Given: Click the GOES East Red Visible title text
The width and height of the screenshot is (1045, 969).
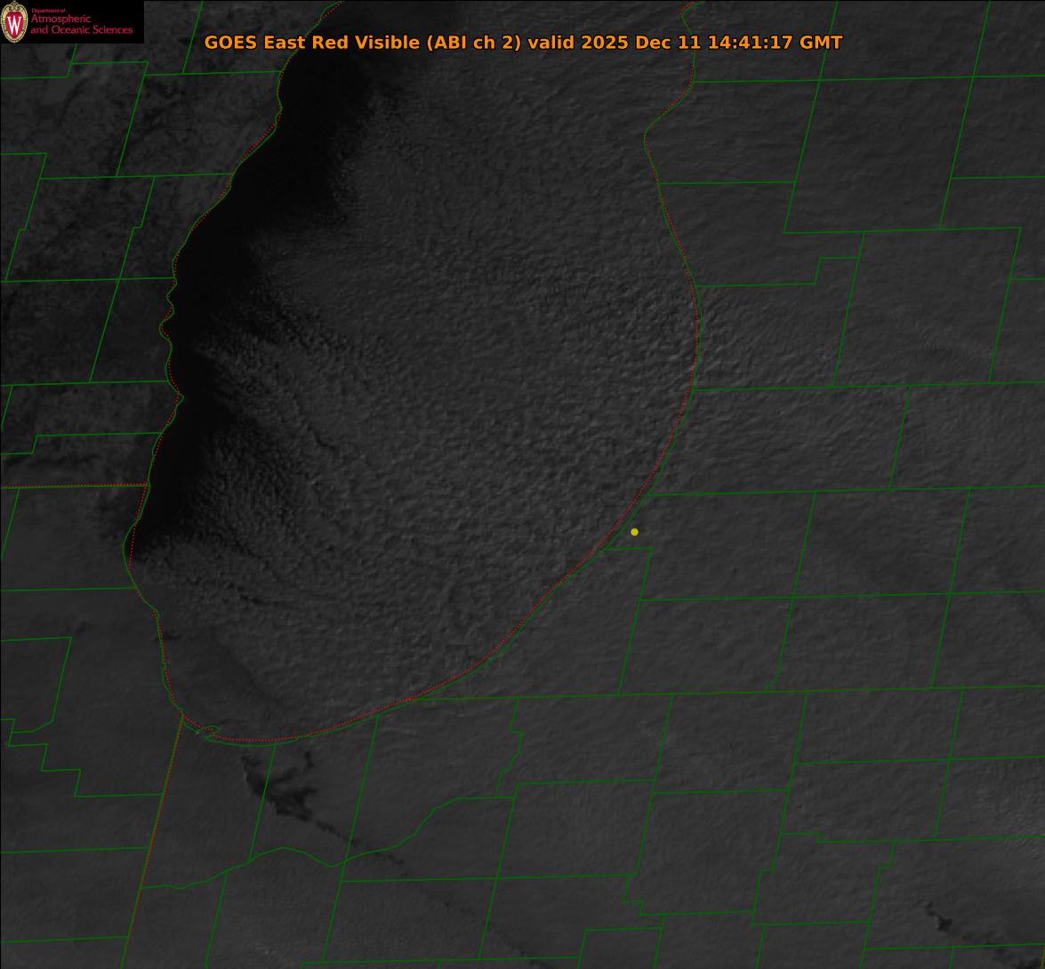Looking at the screenshot, I should click(x=523, y=42).
